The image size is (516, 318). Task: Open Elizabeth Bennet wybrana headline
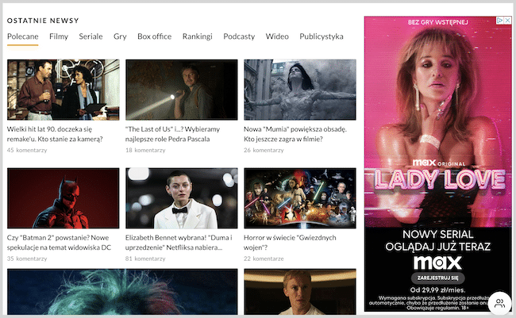pos(179,243)
